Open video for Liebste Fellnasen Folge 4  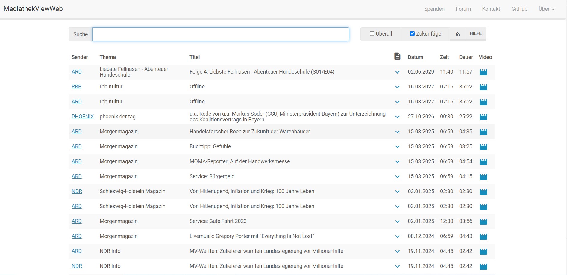[x=483, y=72]
